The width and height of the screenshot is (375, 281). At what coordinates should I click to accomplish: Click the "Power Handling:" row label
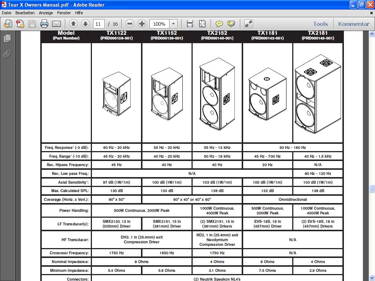(74, 210)
